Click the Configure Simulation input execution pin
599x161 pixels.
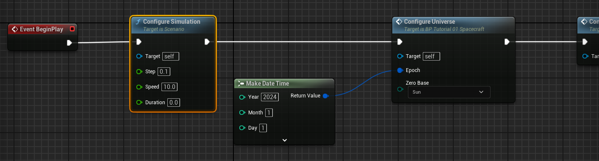point(139,42)
